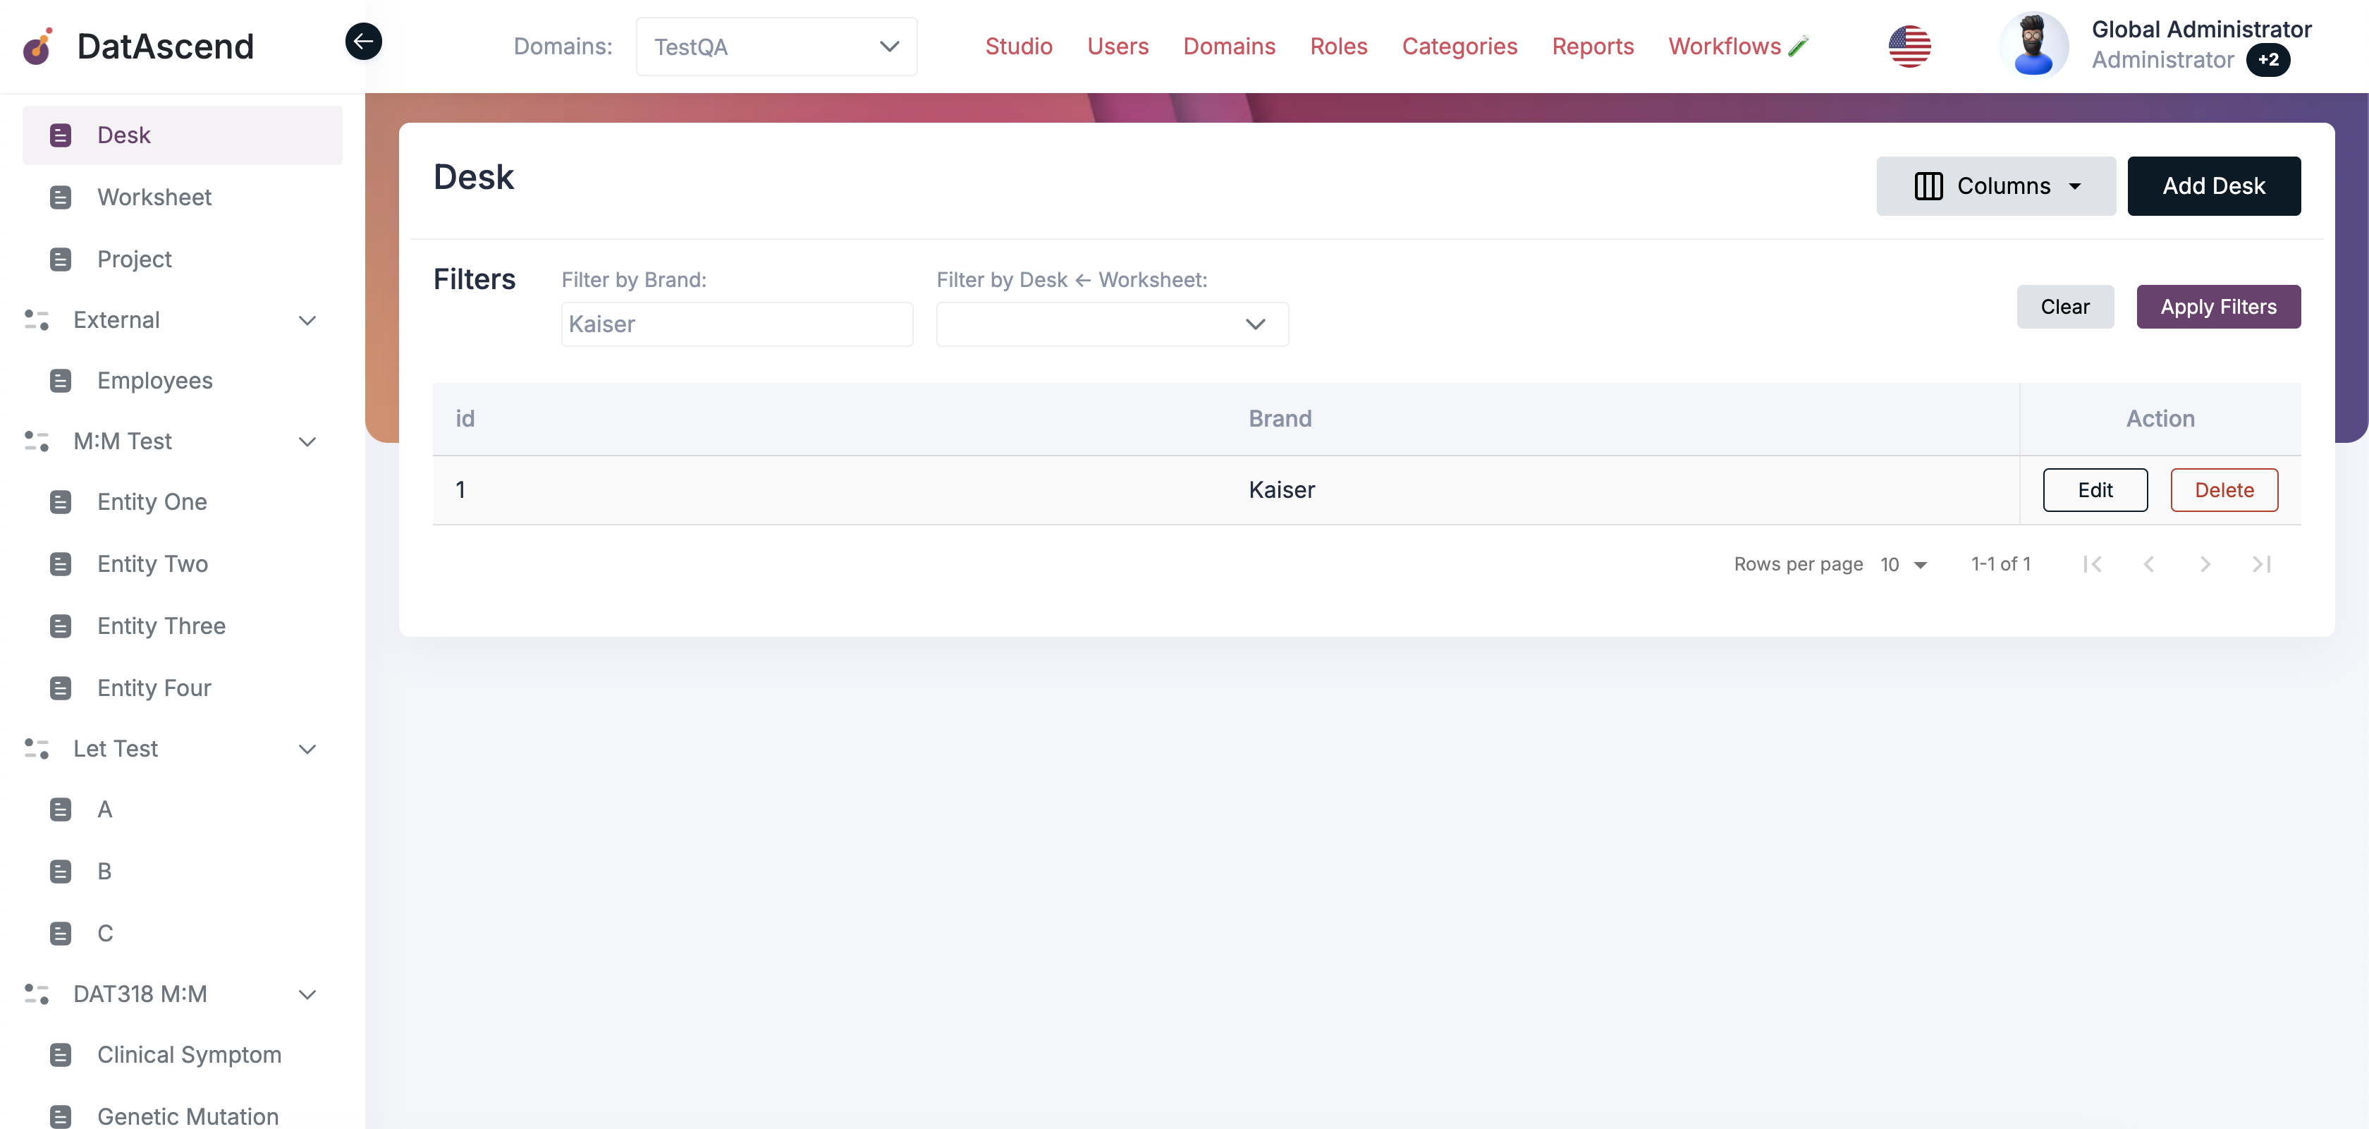
Task: Click the American flag language icon
Action: click(1909, 46)
